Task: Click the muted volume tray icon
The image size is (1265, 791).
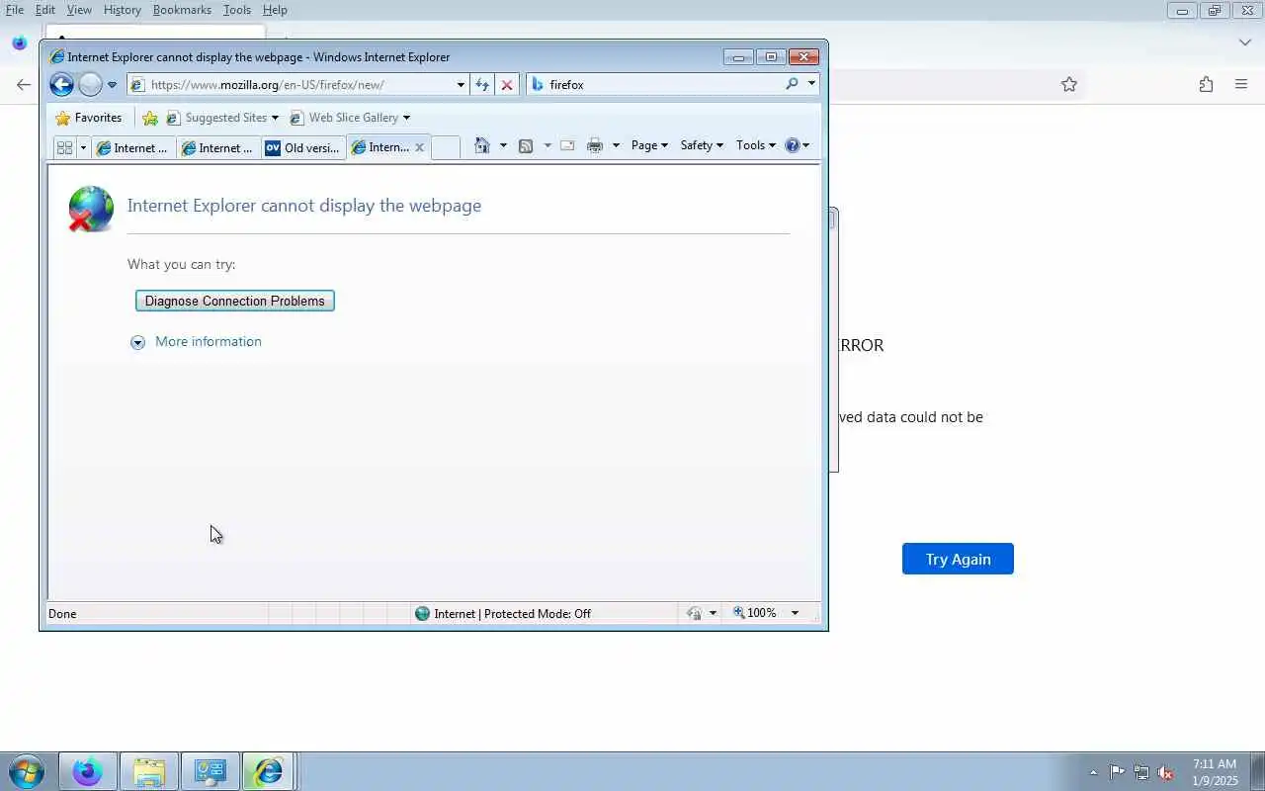Action: [x=1166, y=773]
